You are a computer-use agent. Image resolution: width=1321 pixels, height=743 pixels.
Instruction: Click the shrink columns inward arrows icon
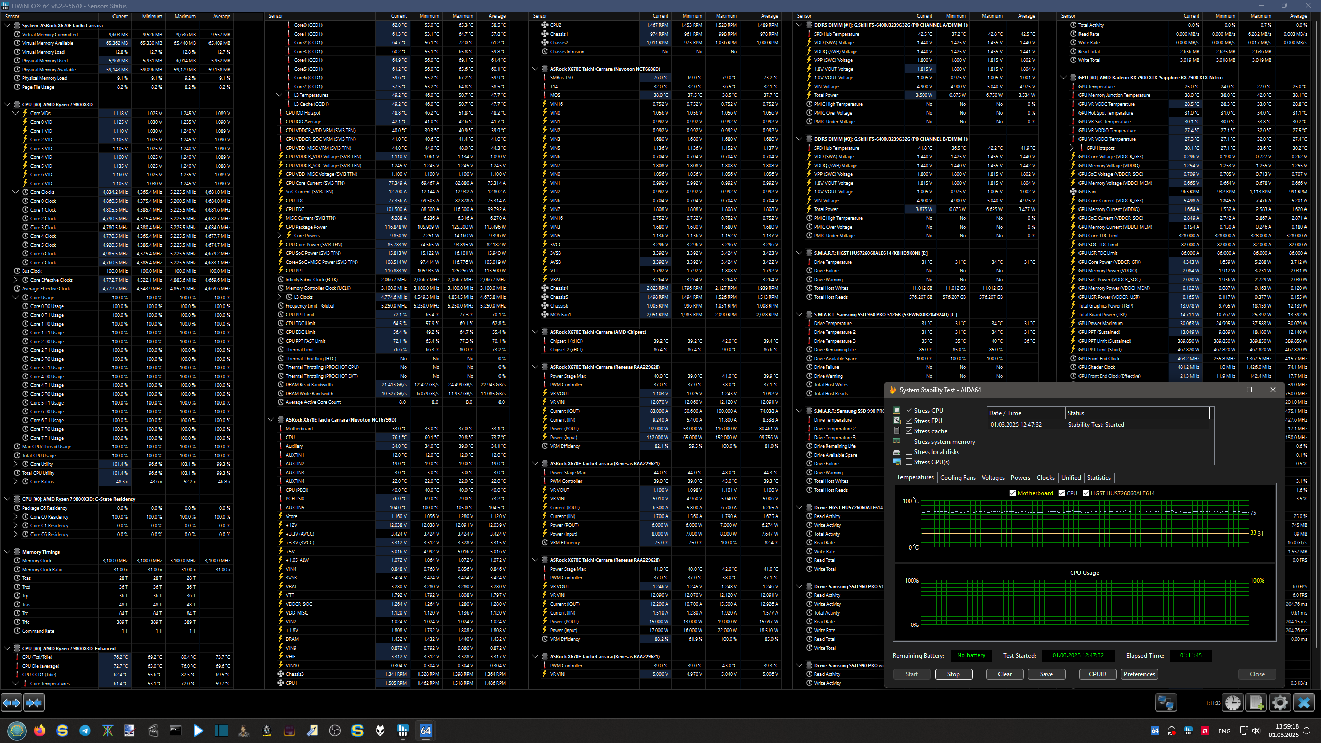coord(34,703)
